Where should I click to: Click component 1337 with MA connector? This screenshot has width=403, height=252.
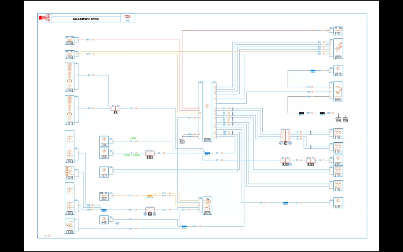pos(338,70)
